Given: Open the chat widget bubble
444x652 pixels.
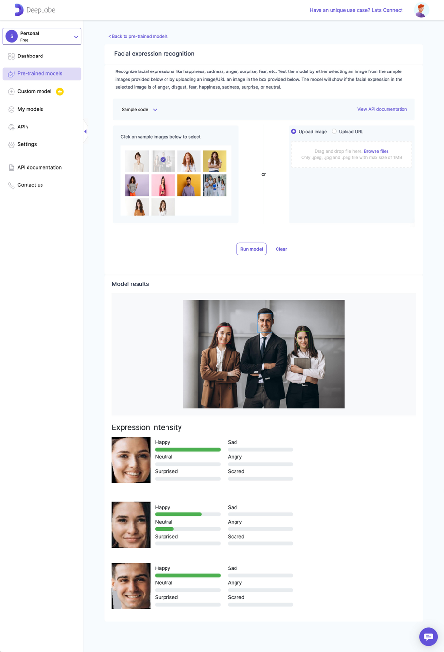Looking at the screenshot, I should (428, 637).
